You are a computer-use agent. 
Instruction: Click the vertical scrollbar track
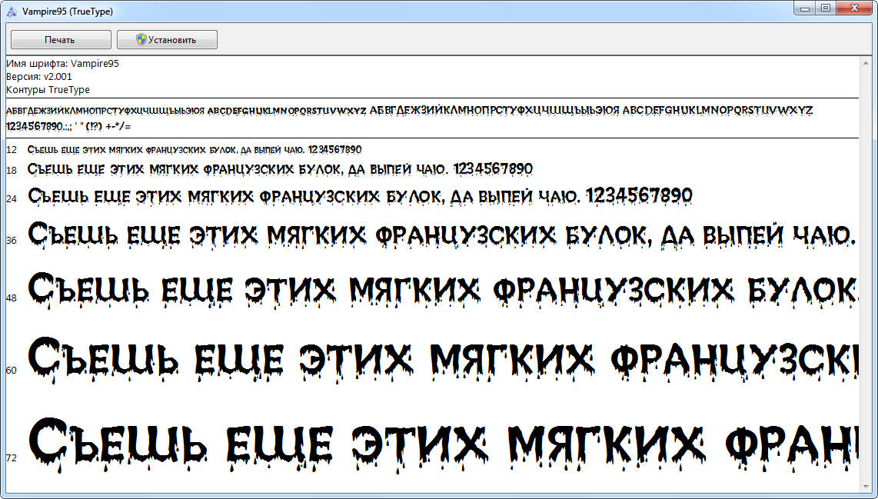(866, 274)
